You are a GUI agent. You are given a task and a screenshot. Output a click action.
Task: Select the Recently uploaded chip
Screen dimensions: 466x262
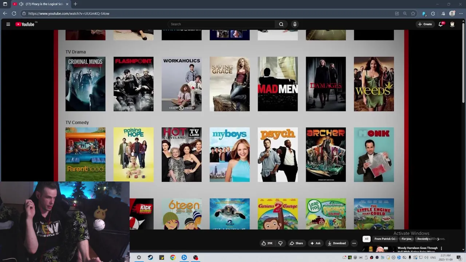click(424, 239)
